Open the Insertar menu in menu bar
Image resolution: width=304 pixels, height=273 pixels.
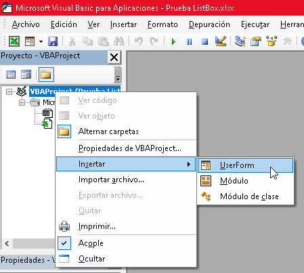click(123, 24)
